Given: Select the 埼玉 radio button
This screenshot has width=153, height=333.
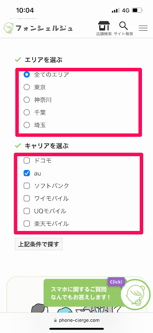Looking at the screenshot, I should pos(27,125).
